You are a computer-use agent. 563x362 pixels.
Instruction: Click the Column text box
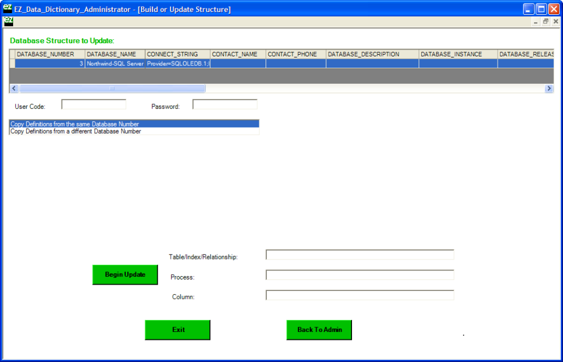[359, 295]
